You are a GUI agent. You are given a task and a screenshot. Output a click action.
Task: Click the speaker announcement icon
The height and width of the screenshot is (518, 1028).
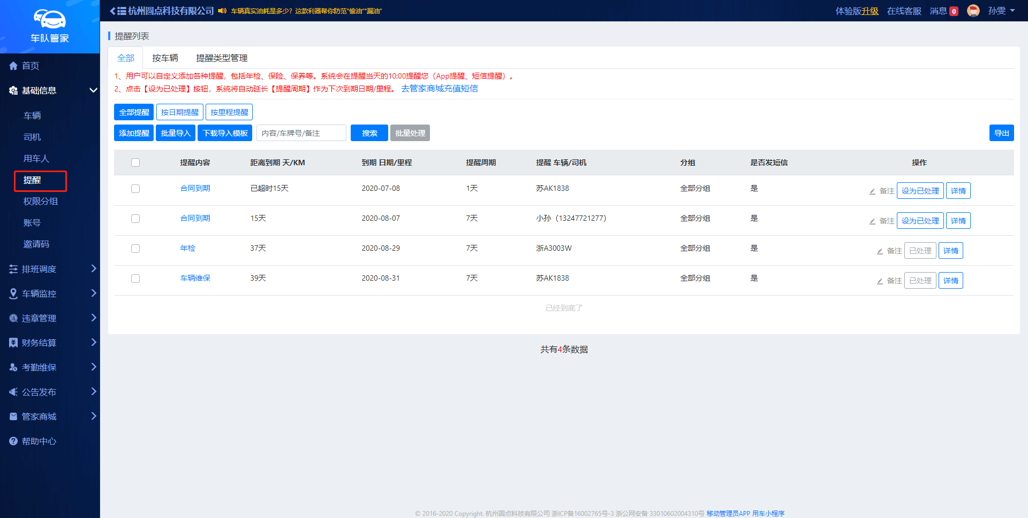pyautogui.click(x=222, y=11)
